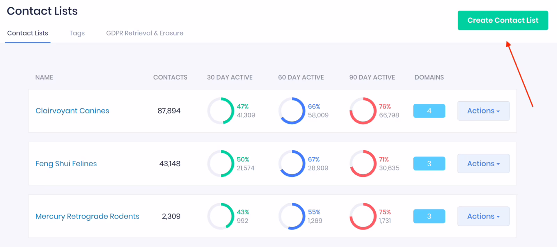Open the Feng Shui Felines contact list
Screen dimensions: 557x247
point(66,164)
